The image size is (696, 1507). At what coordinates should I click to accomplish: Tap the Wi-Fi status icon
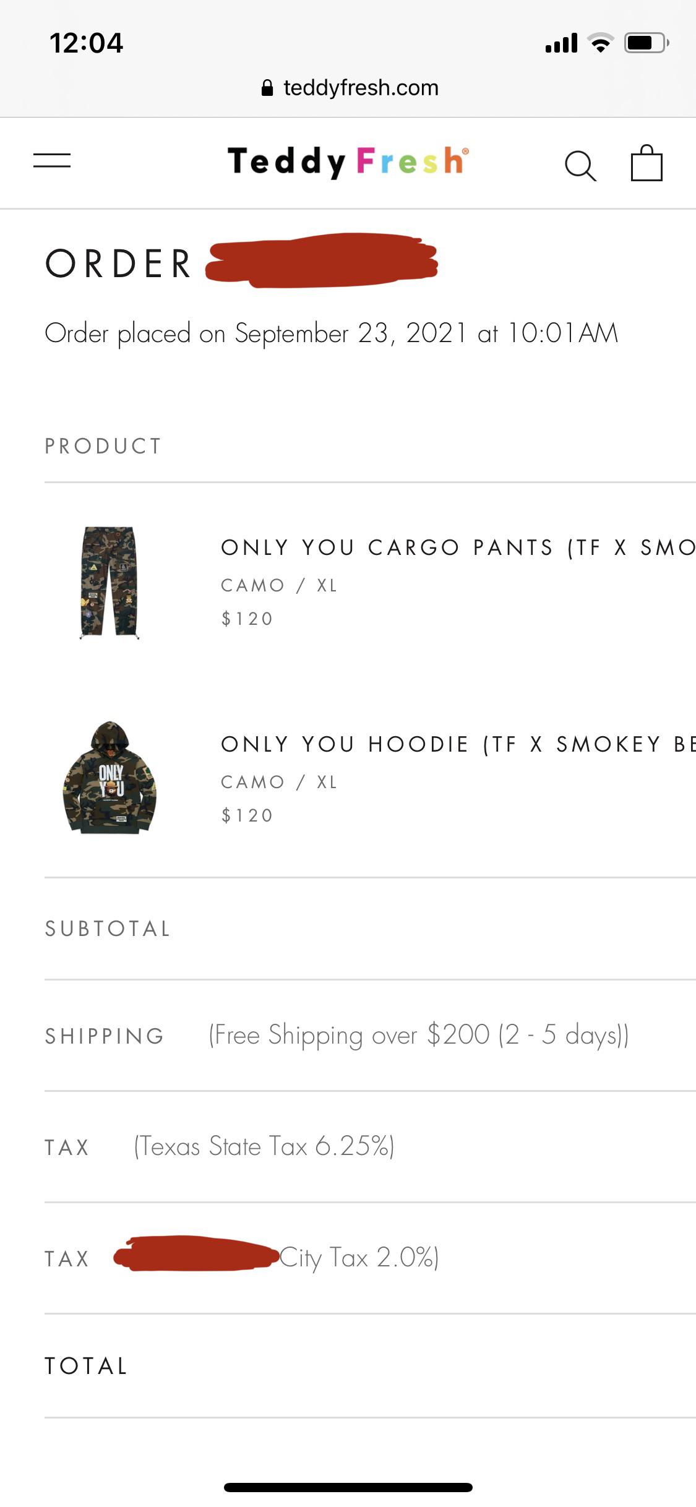pyautogui.click(x=599, y=43)
